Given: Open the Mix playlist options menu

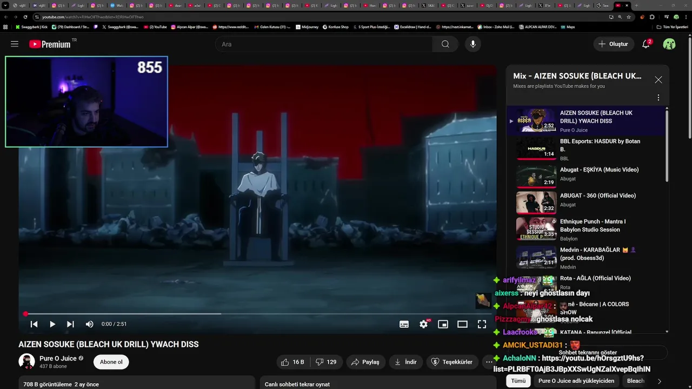Looking at the screenshot, I should click(658, 98).
